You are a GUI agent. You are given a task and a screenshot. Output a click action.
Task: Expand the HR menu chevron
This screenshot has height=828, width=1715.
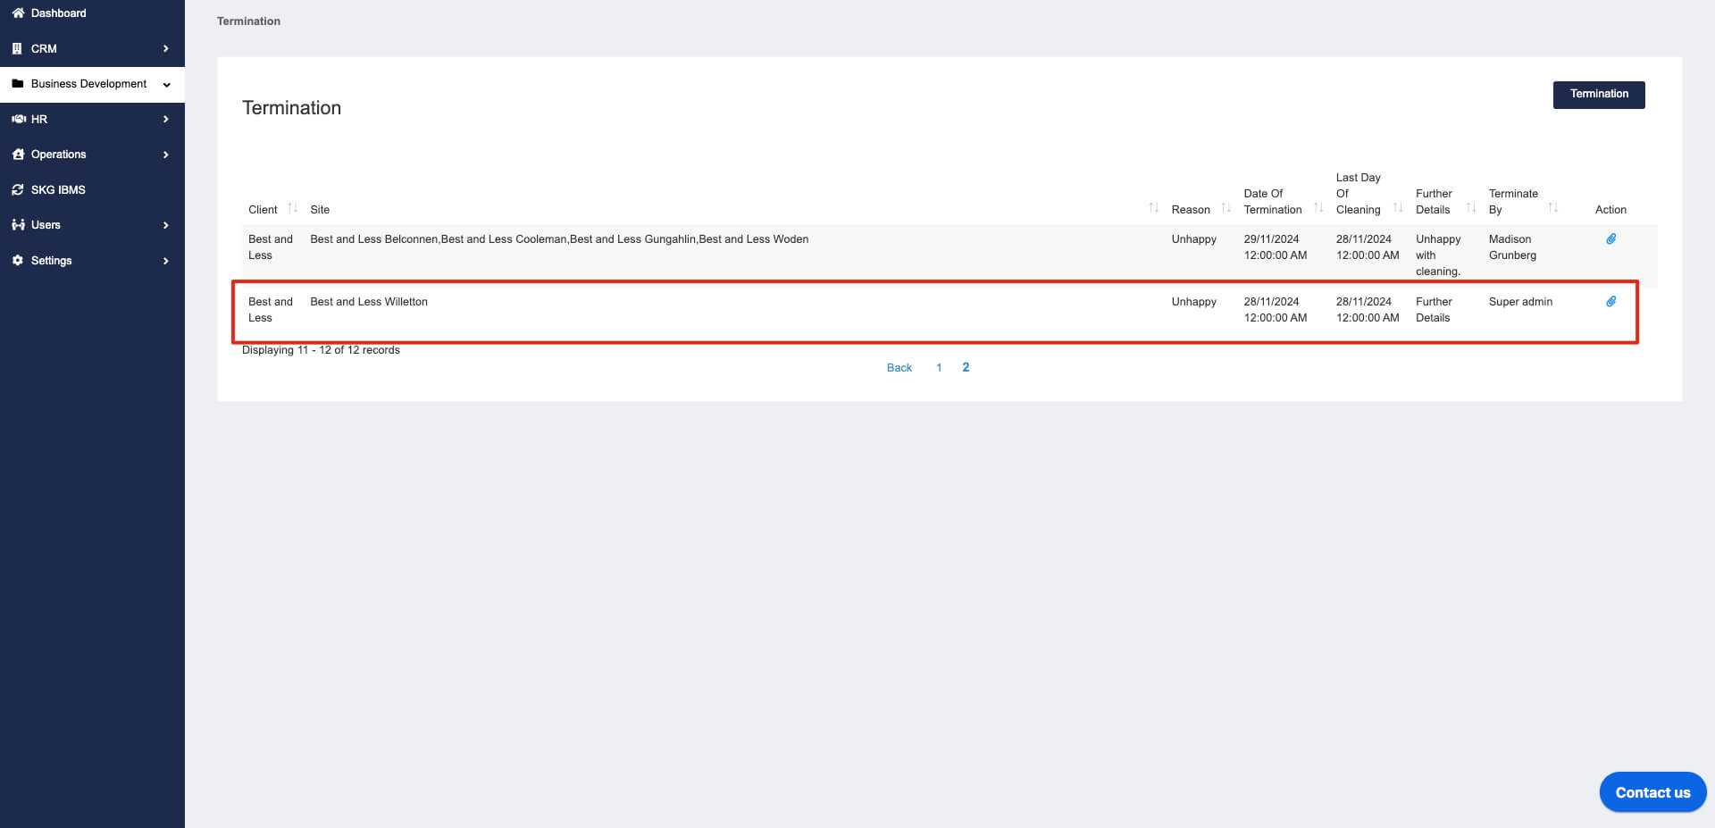point(166,120)
